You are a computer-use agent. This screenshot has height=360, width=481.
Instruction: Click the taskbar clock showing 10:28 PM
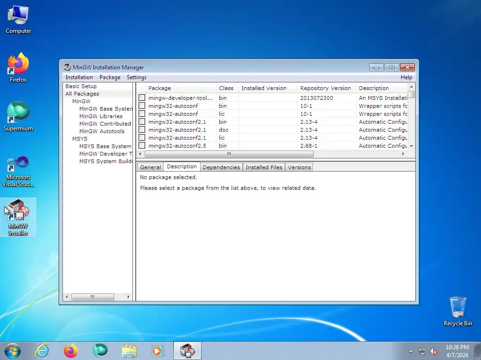click(x=457, y=351)
